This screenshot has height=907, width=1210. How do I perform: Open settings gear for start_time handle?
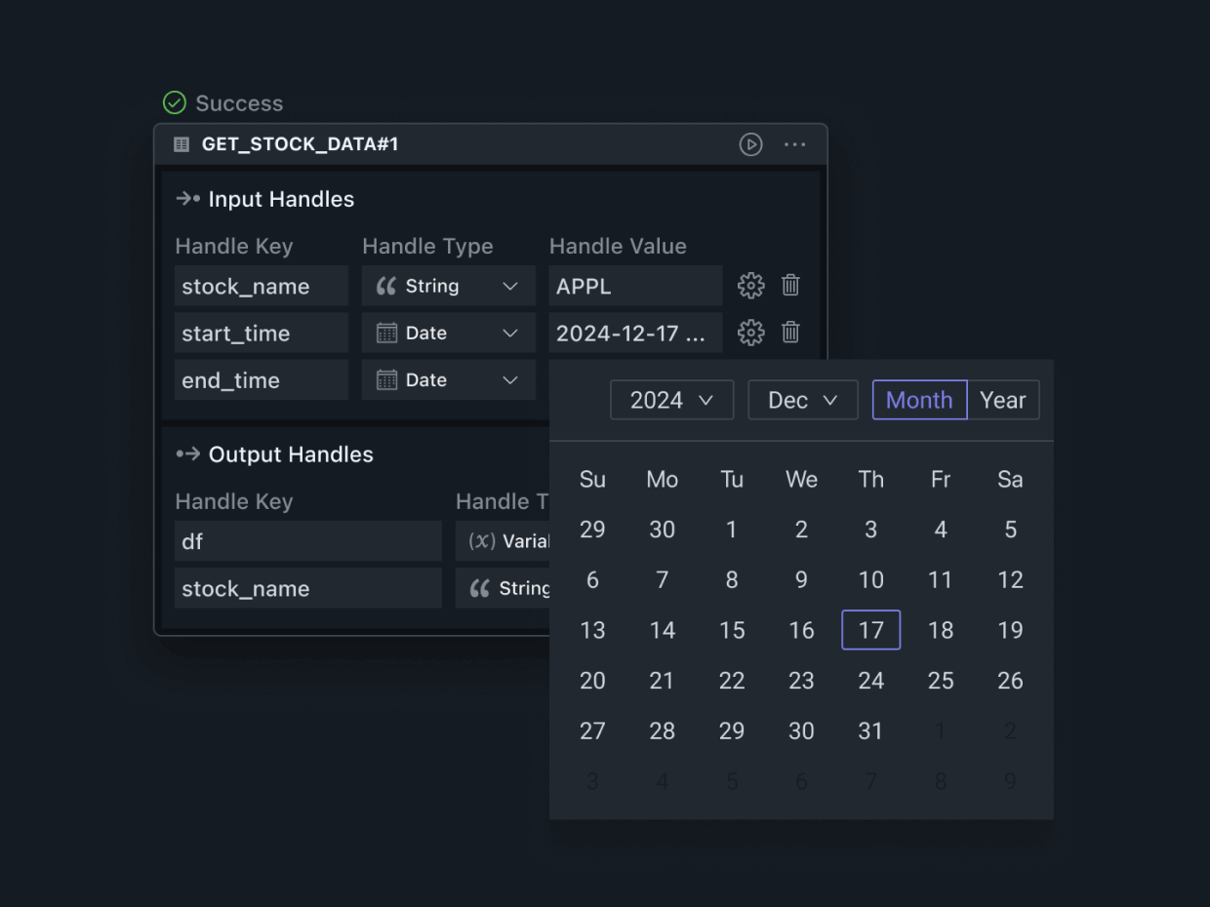(750, 333)
